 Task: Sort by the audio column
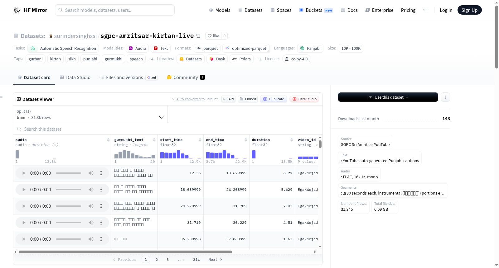[x=108, y=140]
